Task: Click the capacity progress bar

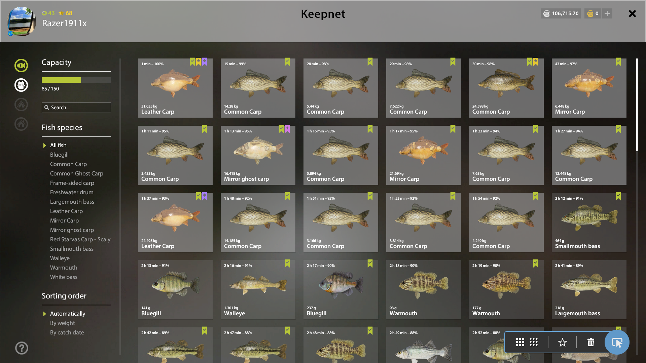Action: tap(76, 80)
